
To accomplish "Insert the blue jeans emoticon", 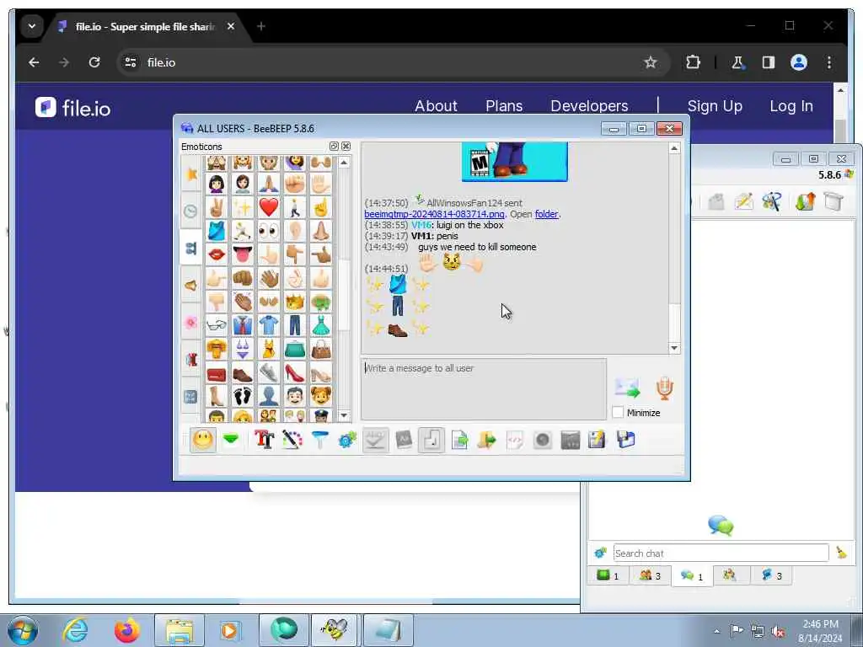I will click(x=294, y=325).
